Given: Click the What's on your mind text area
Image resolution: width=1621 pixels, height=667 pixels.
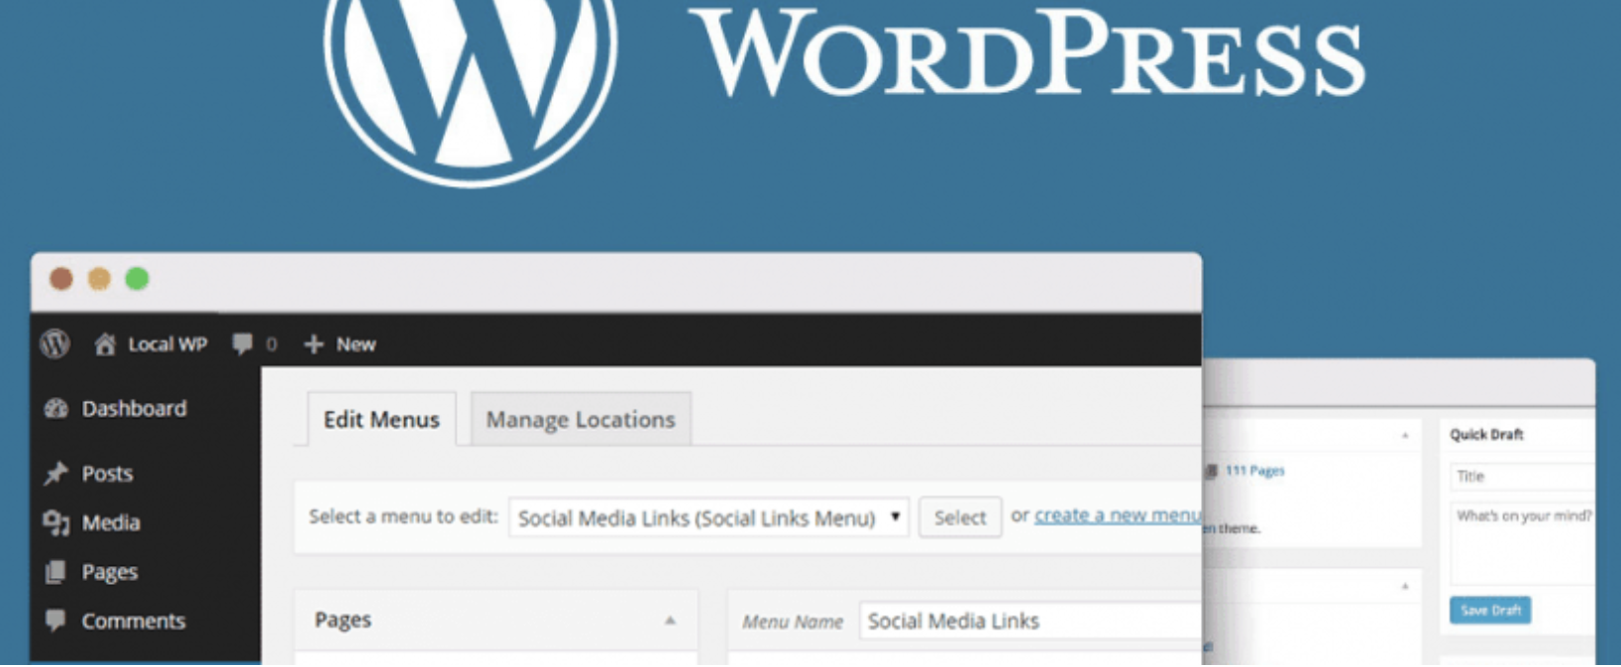Looking at the screenshot, I should pos(1522,544).
